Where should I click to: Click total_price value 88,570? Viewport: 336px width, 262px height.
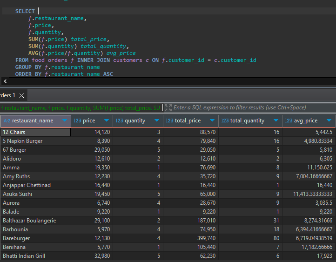coord(208,132)
